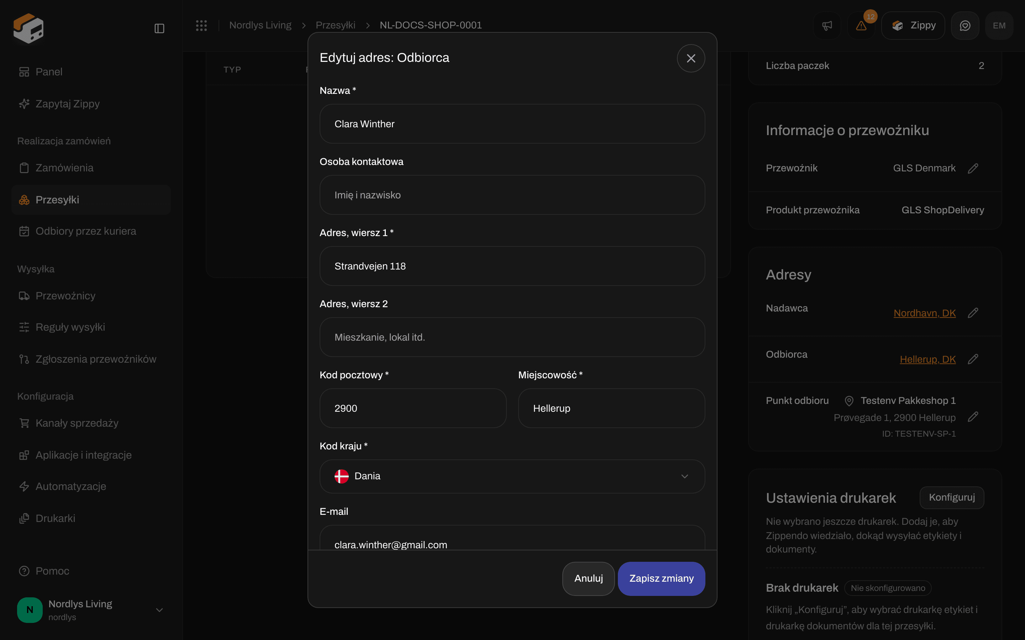This screenshot has height=640, width=1025.
Task: Edit the Przewoźnik carrier with pencil icon
Action: (x=973, y=169)
